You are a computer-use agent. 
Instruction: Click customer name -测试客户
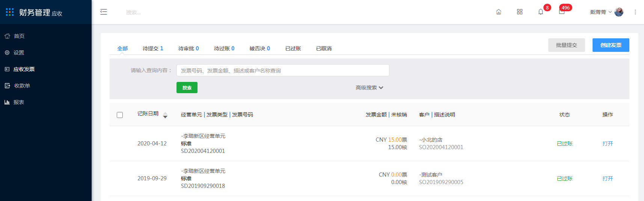point(431,175)
